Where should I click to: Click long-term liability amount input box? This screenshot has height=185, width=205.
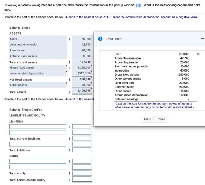pyautogui.click(x=82, y=144)
